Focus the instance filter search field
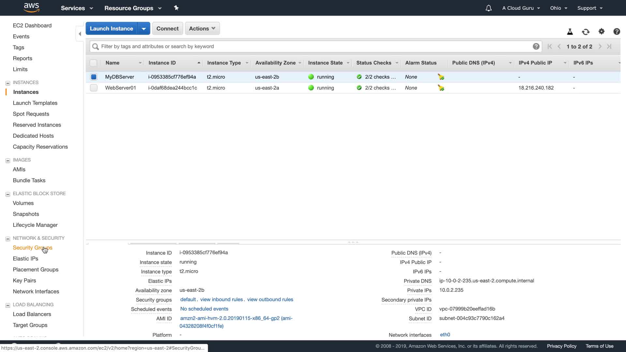Screen dimensions: 626x352 click(313, 46)
